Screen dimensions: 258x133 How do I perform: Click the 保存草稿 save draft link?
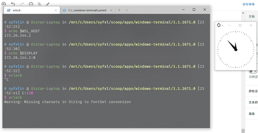[x=248, y=4]
